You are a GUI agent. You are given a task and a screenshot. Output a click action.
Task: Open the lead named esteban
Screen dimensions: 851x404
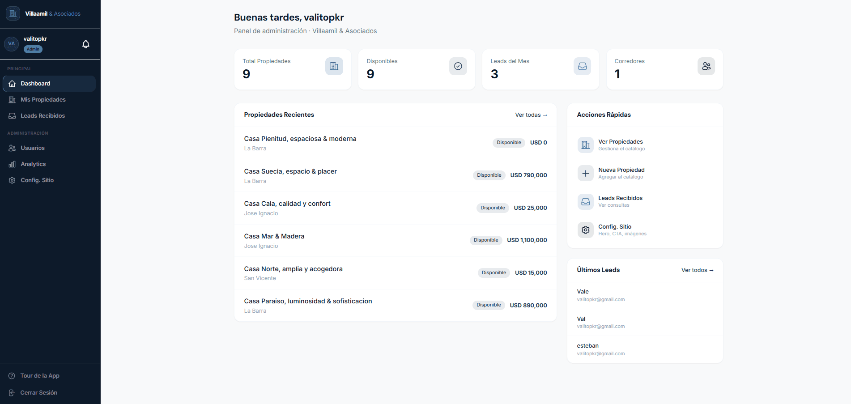pyautogui.click(x=645, y=349)
